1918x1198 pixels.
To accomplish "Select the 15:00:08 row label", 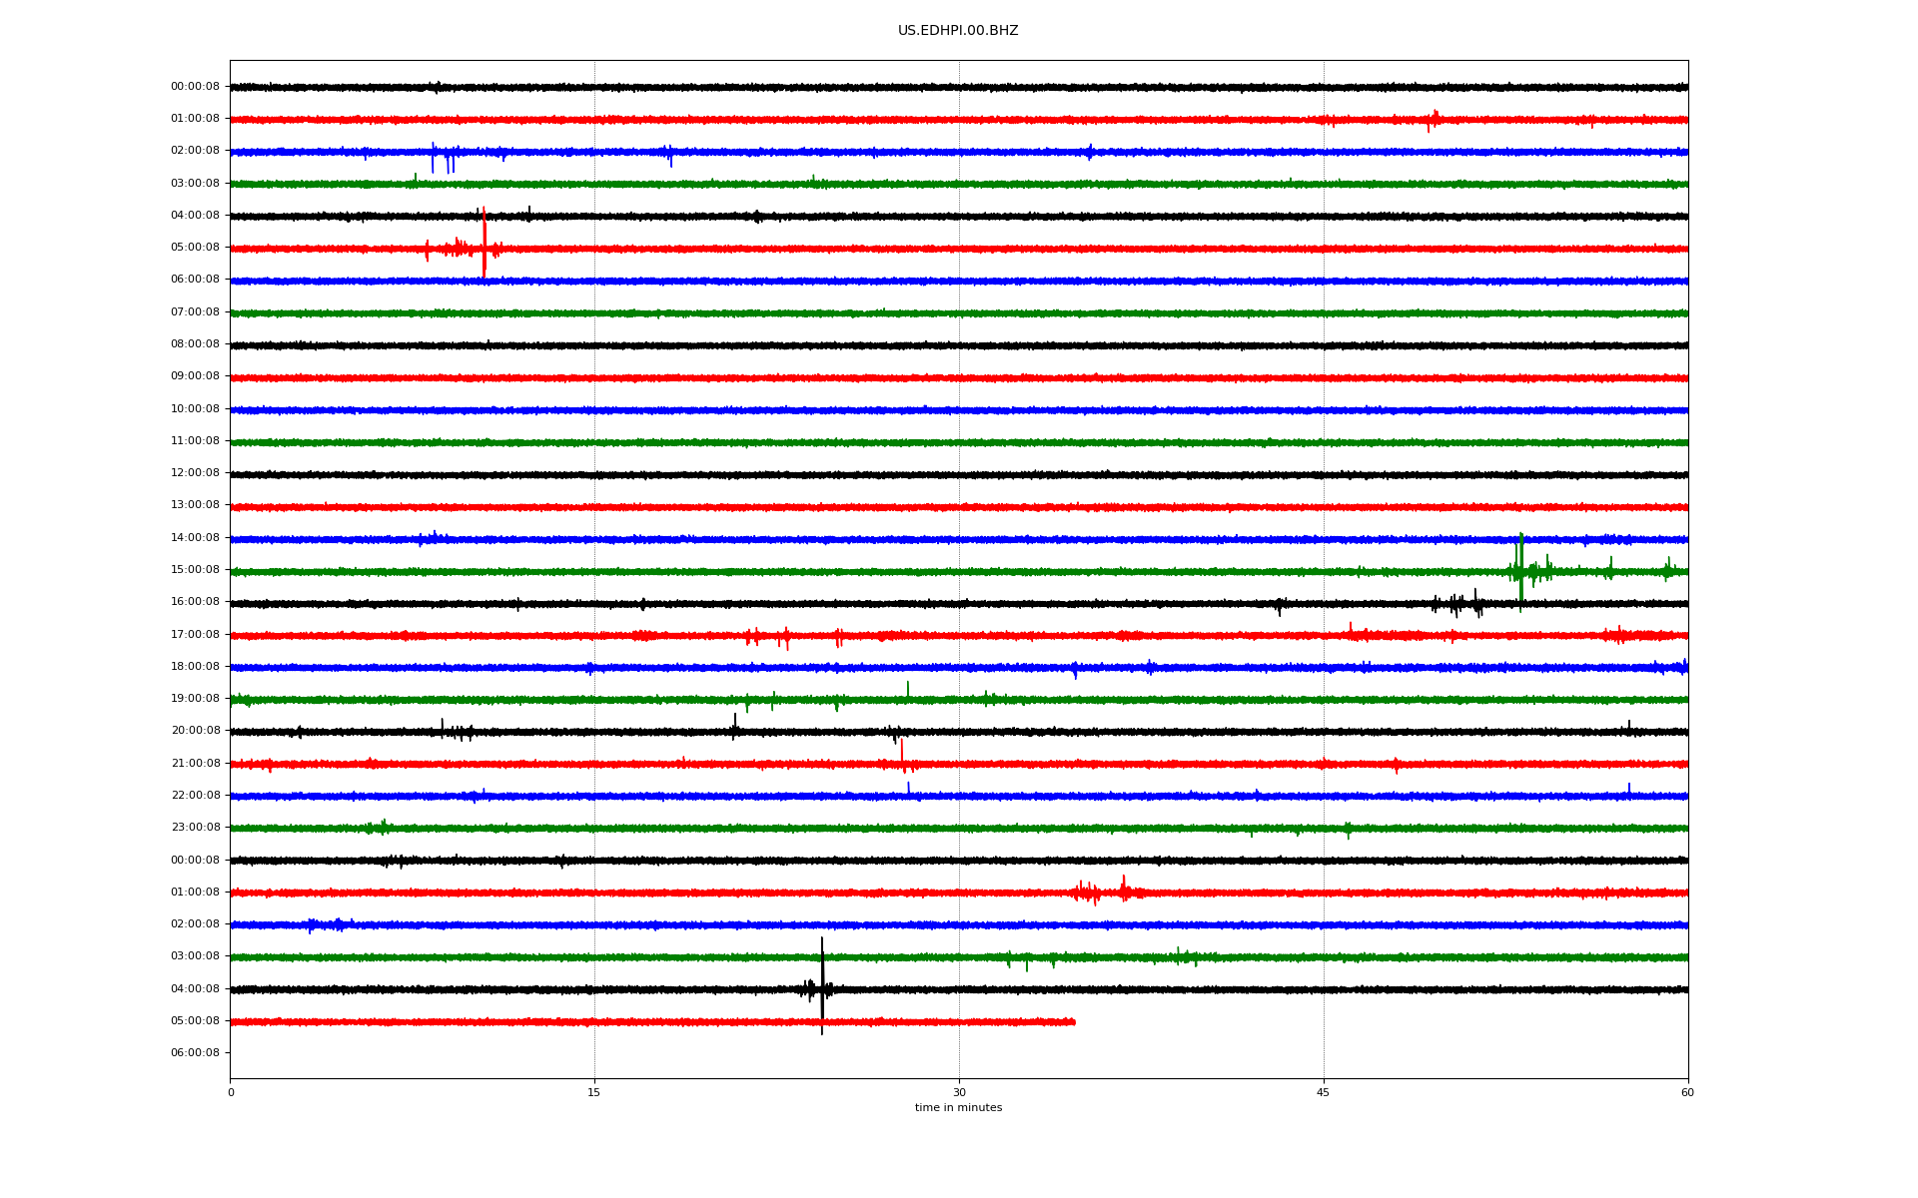I will coord(195,570).
